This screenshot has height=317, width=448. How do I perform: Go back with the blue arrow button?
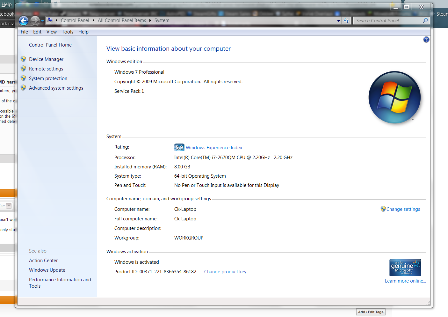(24, 21)
